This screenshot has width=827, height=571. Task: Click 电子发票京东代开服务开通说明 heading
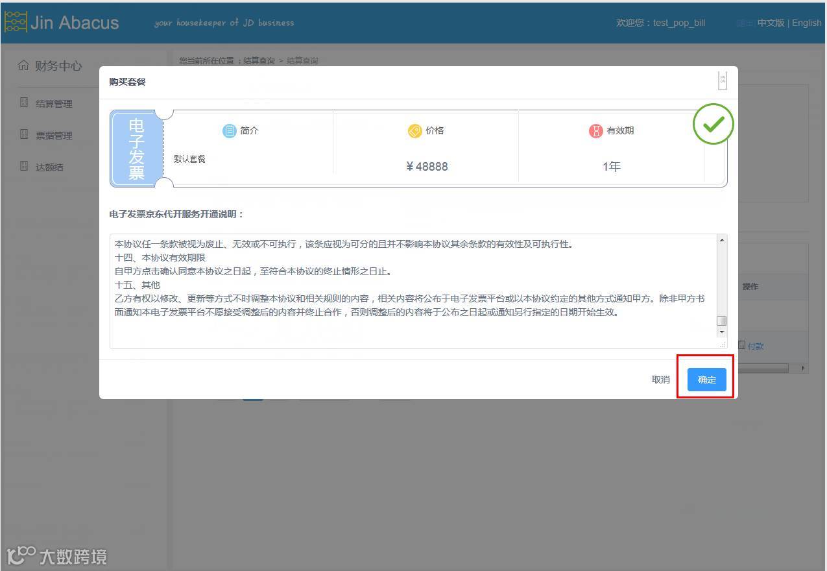pos(176,214)
